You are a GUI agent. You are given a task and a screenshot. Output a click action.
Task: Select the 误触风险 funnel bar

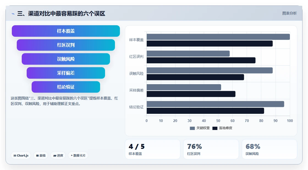[x=66, y=59]
